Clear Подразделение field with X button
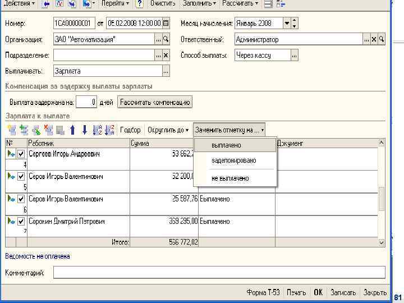Screen dimensions: 404x303 pos(166,55)
